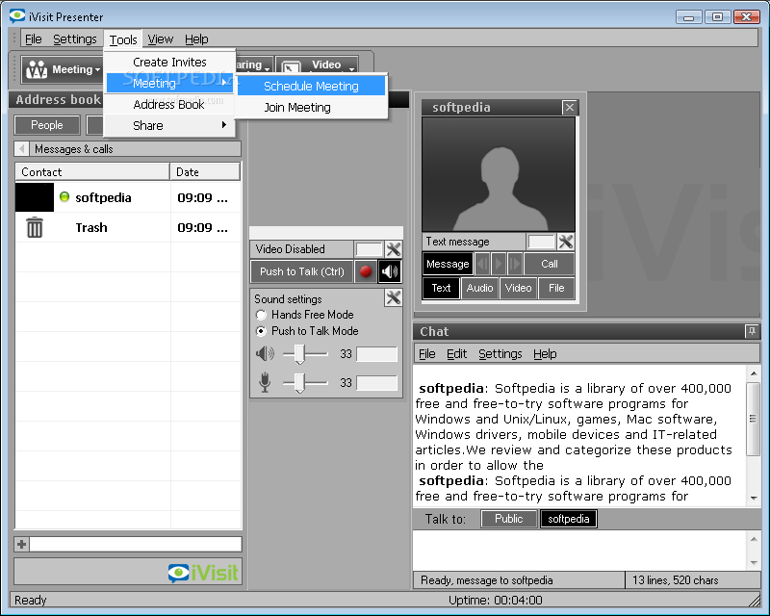The width and height of the screenshot is (770, 616).
Task: Click the previous message playback arrow
Action: tap(482, 264)
